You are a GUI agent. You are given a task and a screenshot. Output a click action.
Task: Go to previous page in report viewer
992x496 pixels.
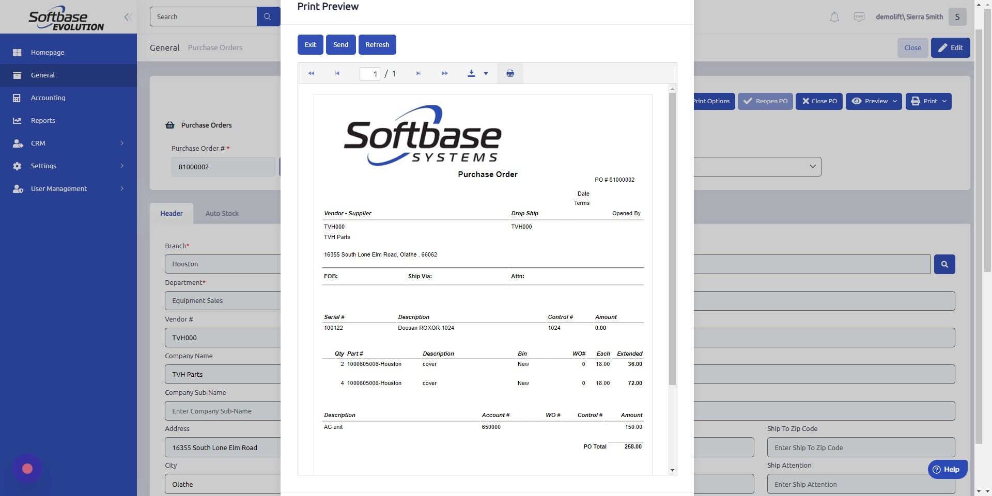[337, 73]
